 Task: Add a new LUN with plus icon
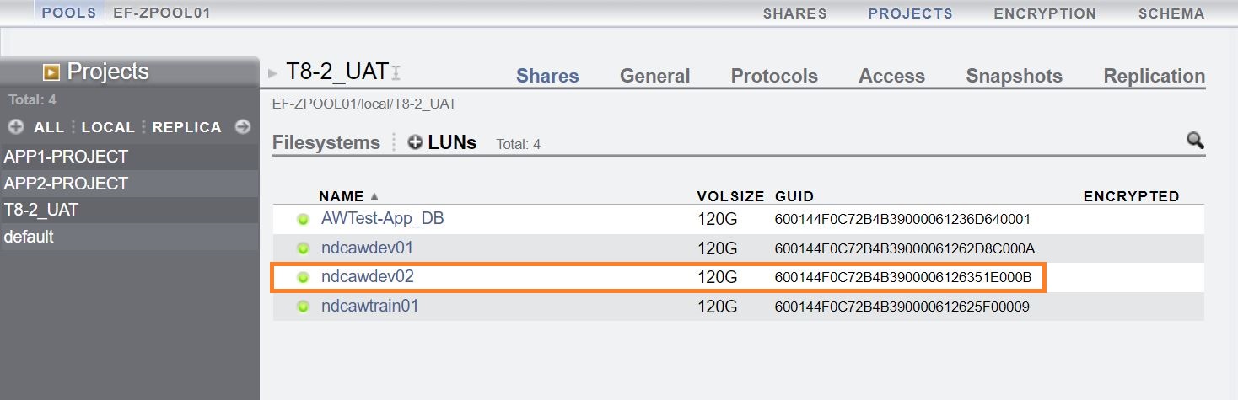pos(415,143)
